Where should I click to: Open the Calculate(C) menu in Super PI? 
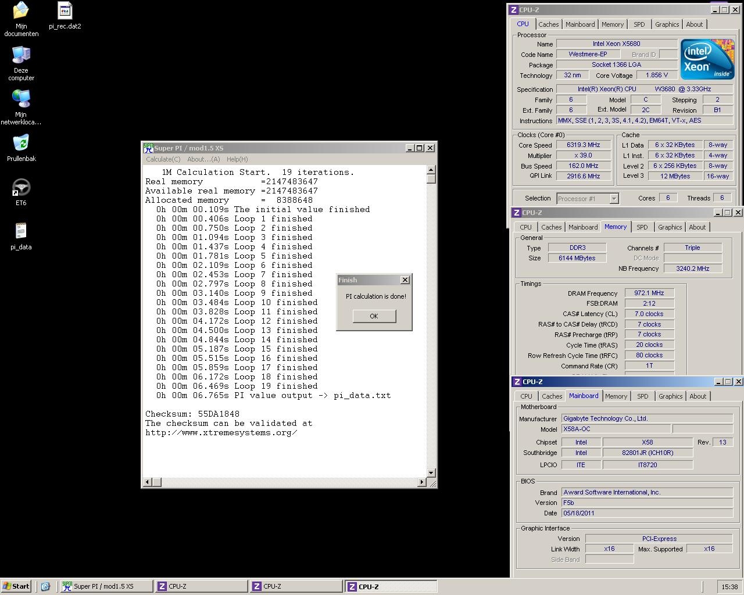(163, 159)
